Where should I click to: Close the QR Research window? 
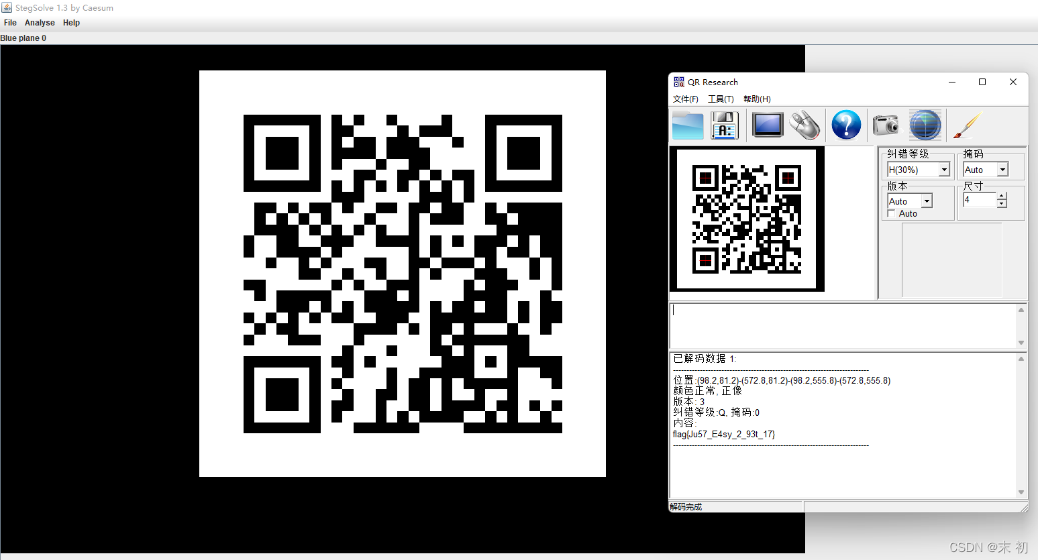(1013, 82)
